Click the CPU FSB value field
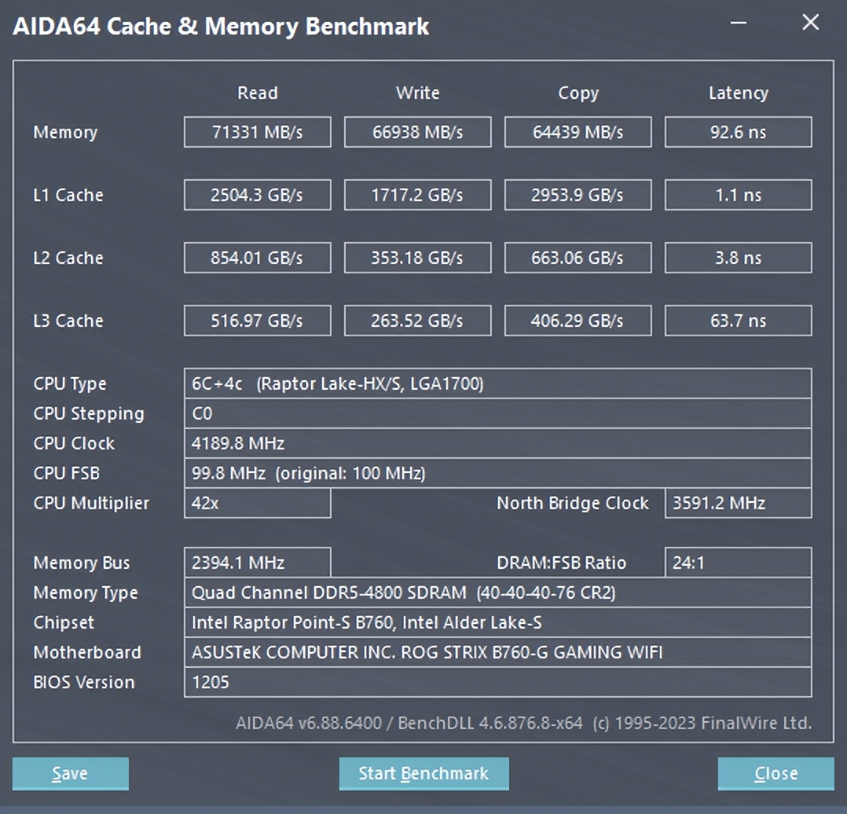Viewport: 847px width, 814px height. 499,473
